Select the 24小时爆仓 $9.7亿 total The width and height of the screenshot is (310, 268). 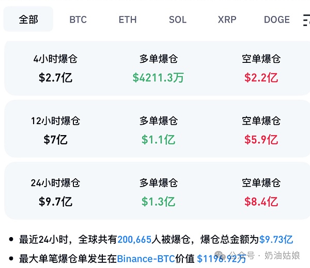[x=55, y=201]
